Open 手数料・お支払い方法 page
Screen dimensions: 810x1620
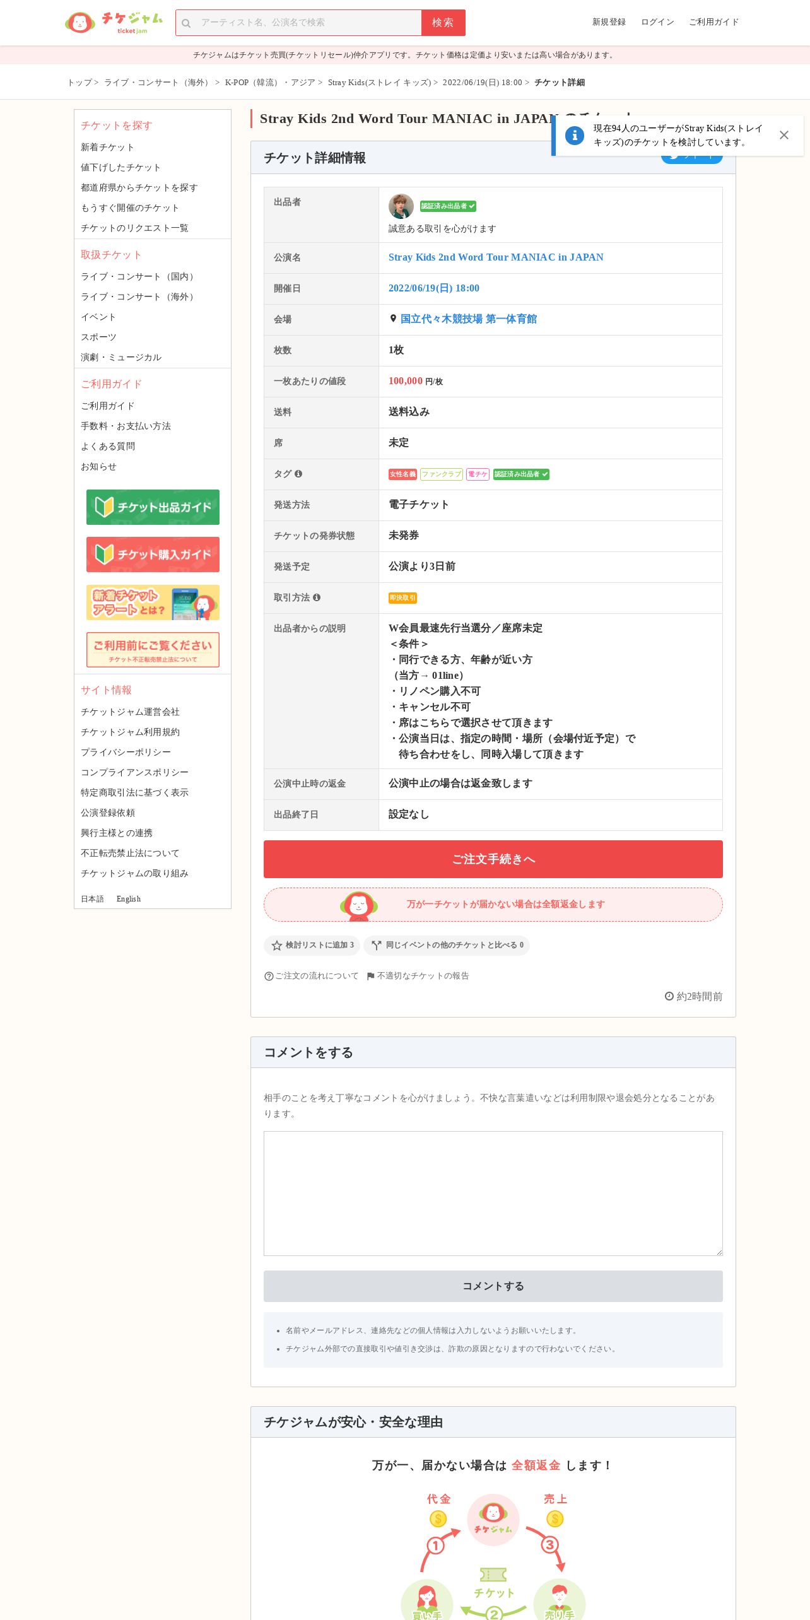tap(126, 426)
